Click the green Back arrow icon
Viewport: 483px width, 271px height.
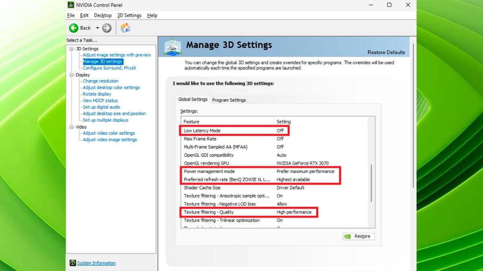click(x=74, y=28)
